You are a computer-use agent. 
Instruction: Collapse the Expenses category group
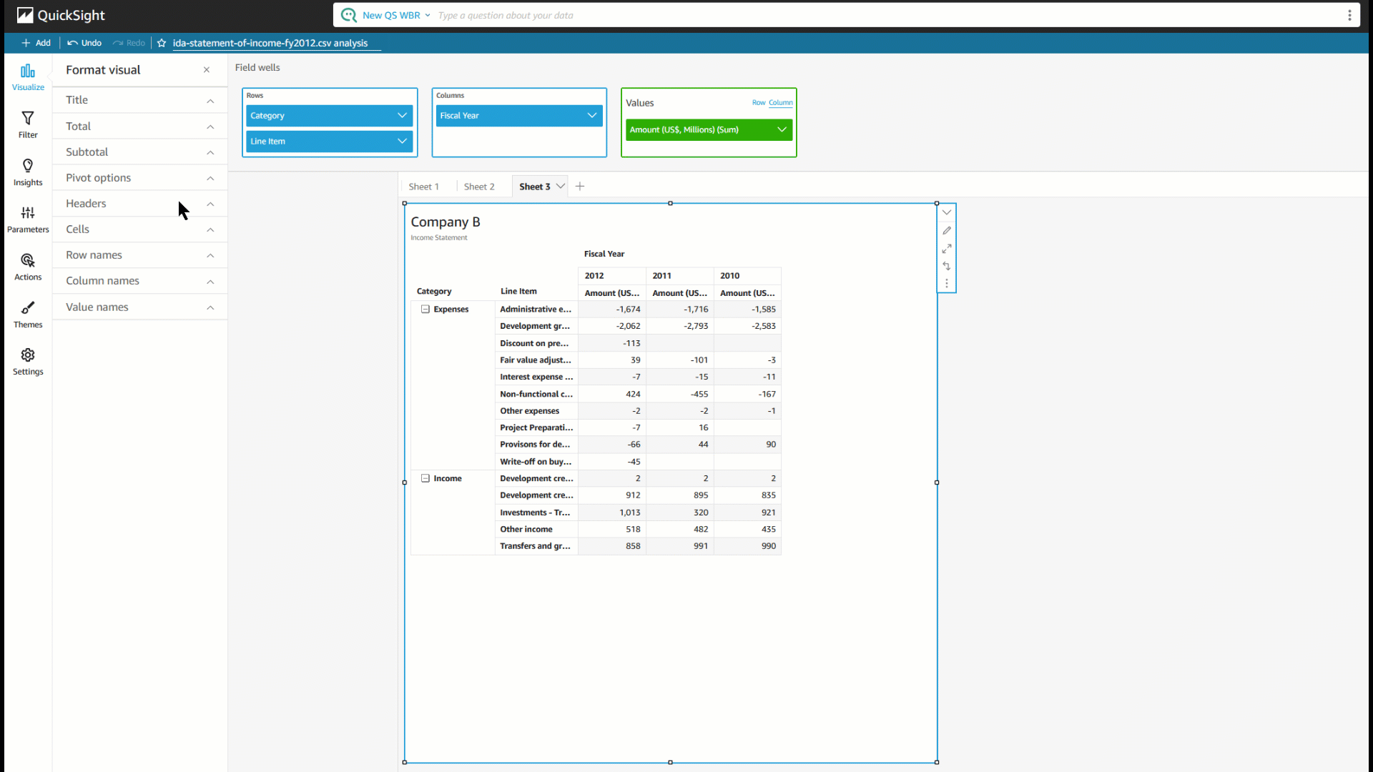point(425,309)
